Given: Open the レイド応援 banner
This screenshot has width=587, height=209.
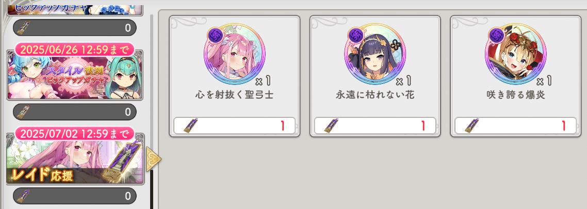Looking at the screenshot, I should point(75,162).
